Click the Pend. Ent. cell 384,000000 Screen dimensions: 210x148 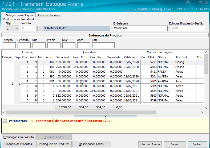(x=81, y=67)
